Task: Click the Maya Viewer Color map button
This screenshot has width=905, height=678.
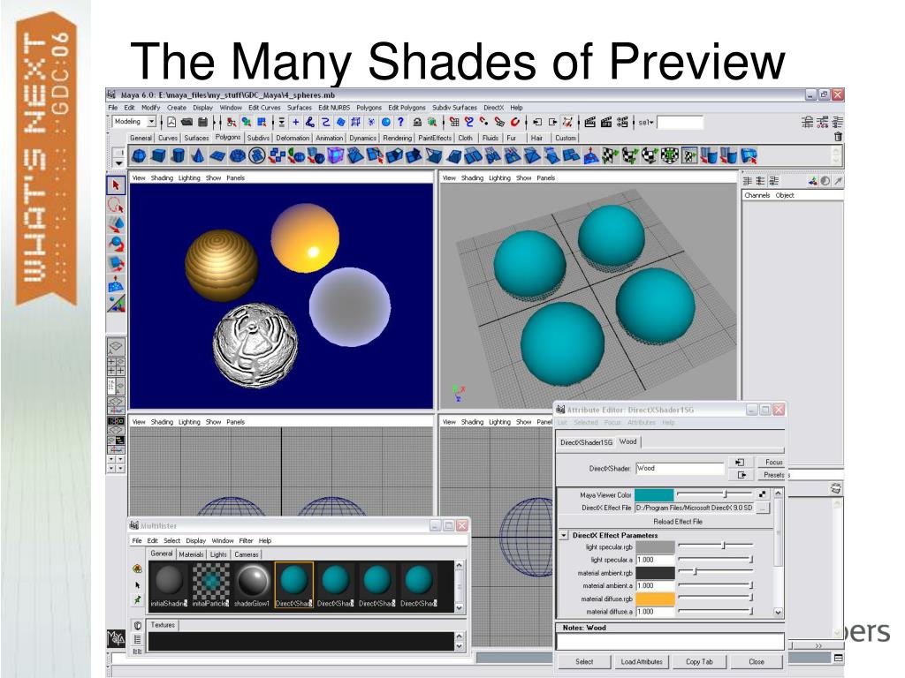Action: (x=763, y=494)
